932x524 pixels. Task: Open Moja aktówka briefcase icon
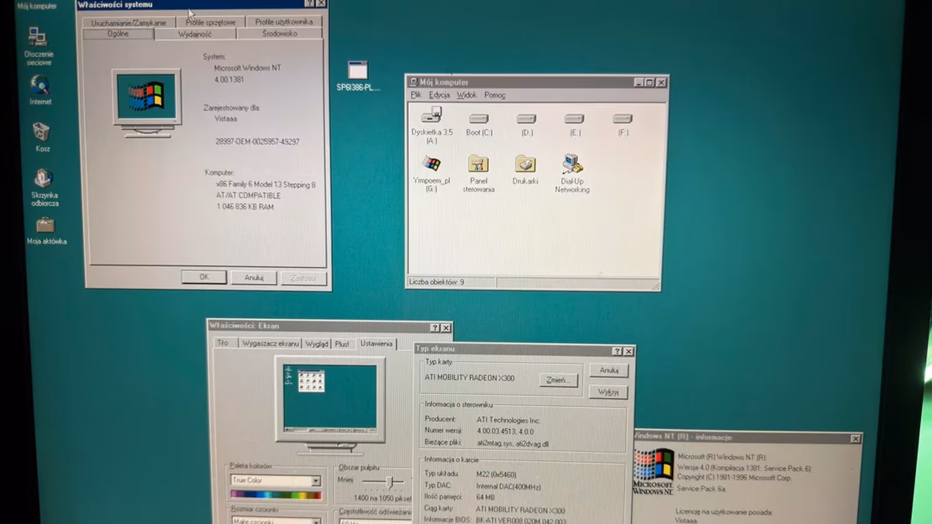46,231
